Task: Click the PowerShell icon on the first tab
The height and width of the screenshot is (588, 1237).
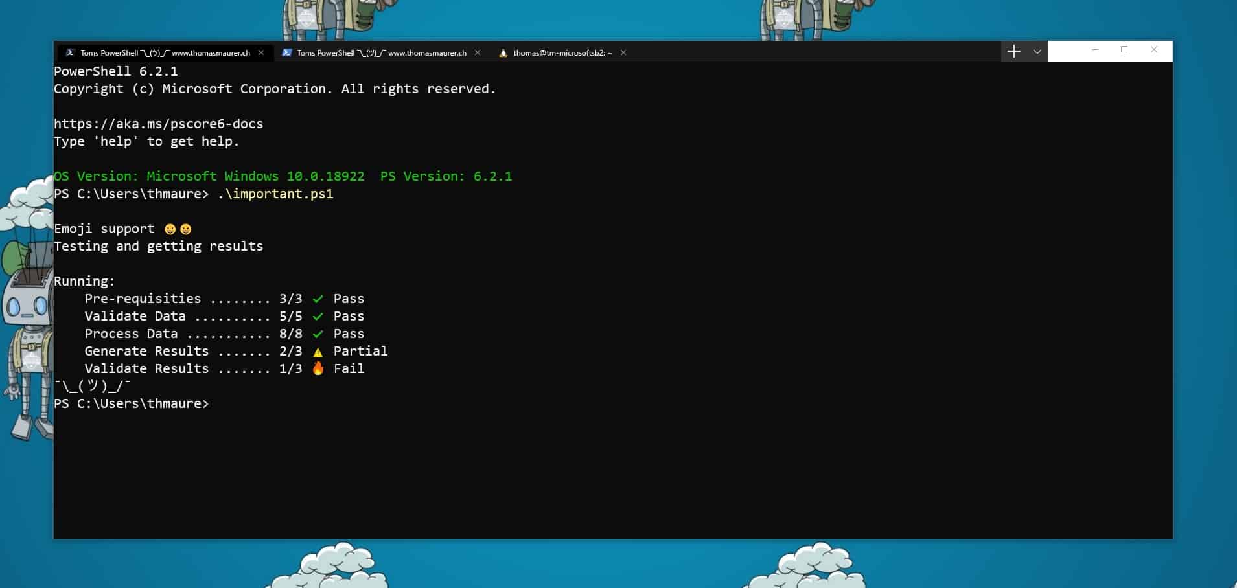Action: click(69, 52)
